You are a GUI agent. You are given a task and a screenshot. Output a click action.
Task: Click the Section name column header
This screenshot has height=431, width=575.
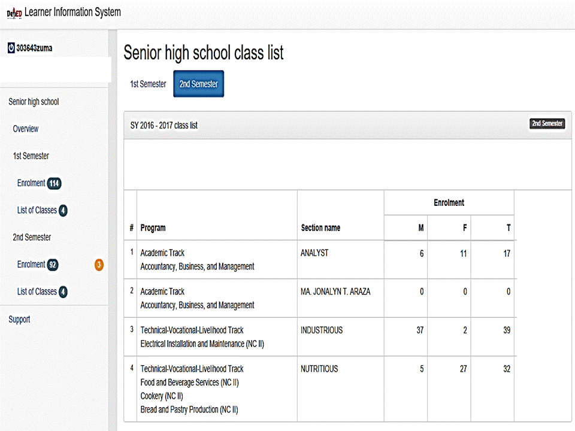[320, 227]
